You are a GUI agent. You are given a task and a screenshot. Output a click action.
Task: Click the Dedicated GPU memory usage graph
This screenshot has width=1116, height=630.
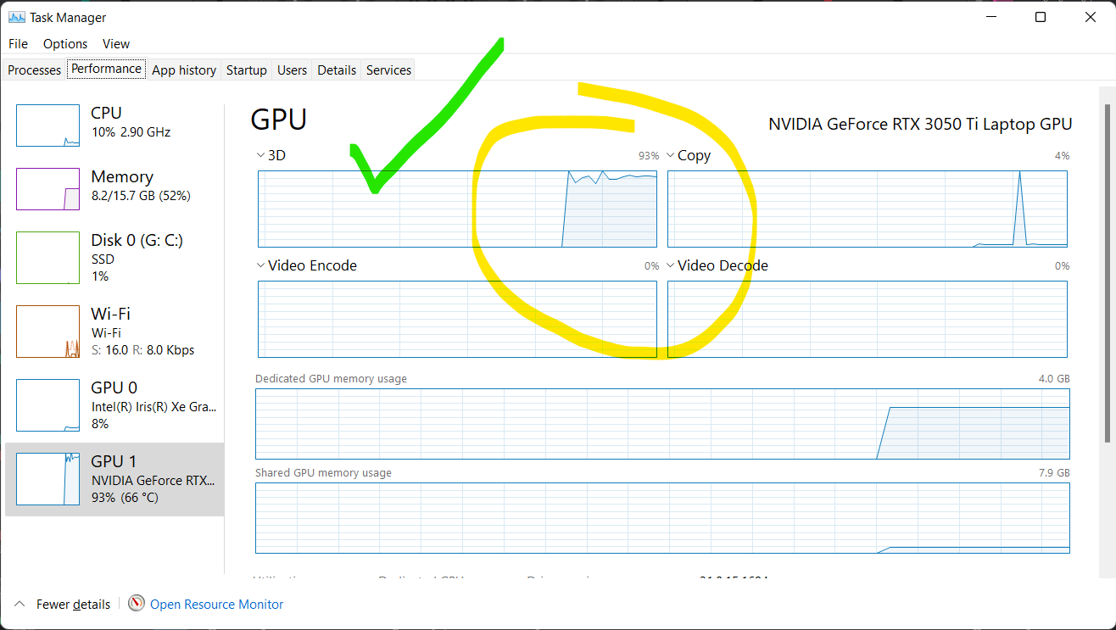(662, 424)
